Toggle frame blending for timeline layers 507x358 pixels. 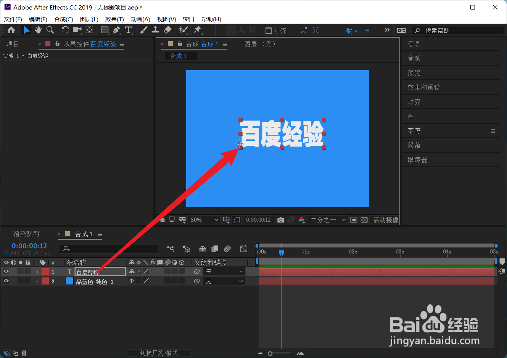[215, 249]
